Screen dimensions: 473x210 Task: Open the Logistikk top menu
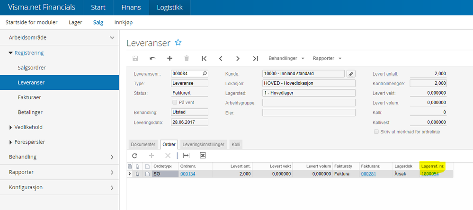(x=170, y=8)
